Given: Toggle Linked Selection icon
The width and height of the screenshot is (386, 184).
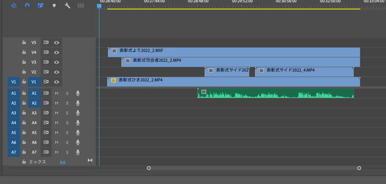Looking at the screenshot, I should pyautogui.click(x=40, y=6).
